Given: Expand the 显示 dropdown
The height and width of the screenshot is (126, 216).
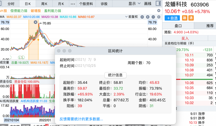Looking at the screenshot, I should click(135, 4).
